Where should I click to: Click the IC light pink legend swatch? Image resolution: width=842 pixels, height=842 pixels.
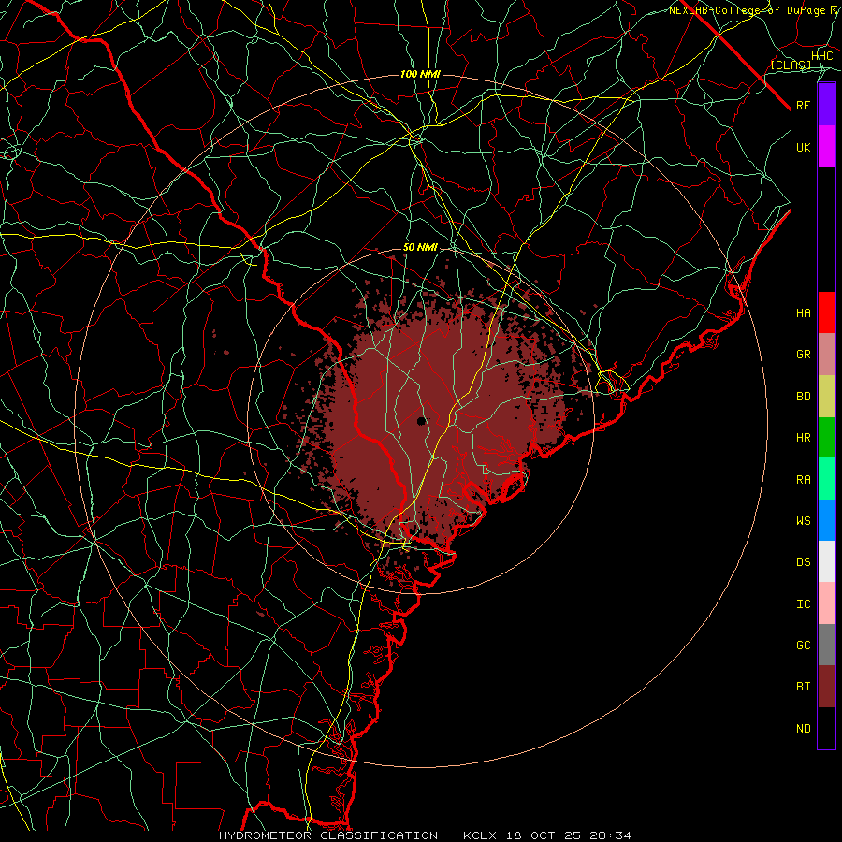(x=826, y=603)
